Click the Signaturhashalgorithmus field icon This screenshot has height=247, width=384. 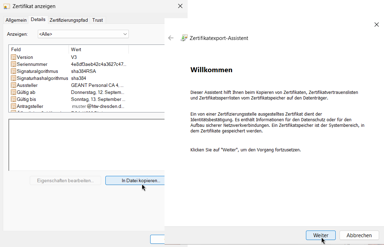[14, 78]
